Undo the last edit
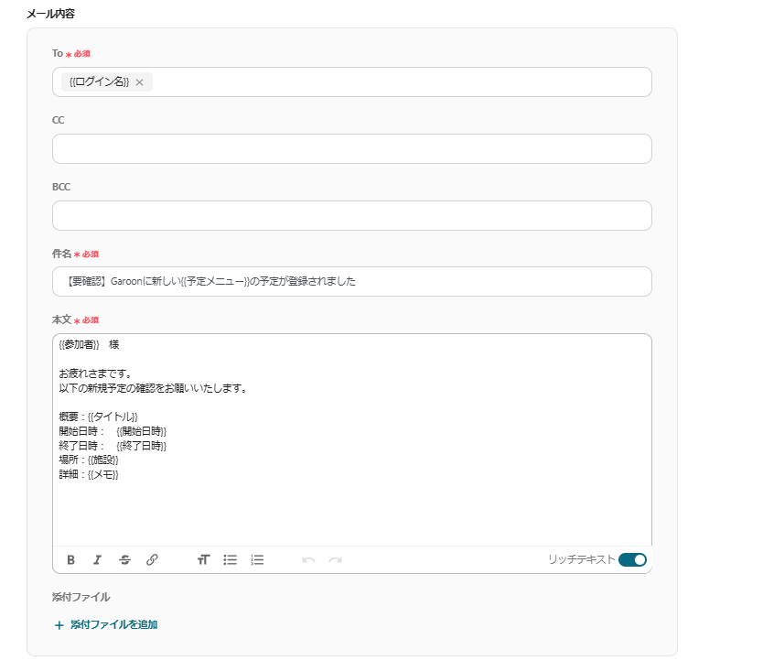763x671 pixels. click(x=308, y=560)
